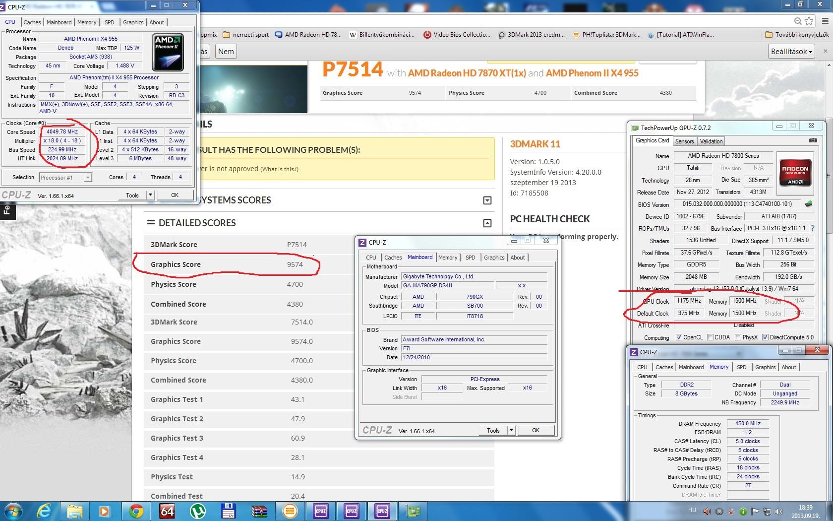This screenshot has width=833, height=521.
Task: Open the 'Video Bios Collectio...' bookmark
Action: point(457,35)
